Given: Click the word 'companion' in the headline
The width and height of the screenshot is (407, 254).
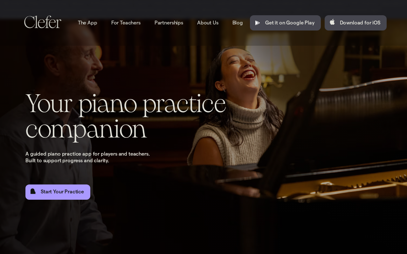Looking at the screenshot, I should tap(86, 129).
